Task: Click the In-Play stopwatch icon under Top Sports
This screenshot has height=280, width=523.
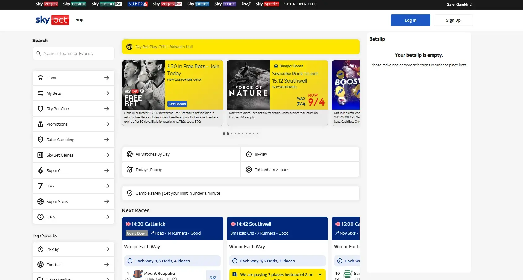Action: coord(41,249)
